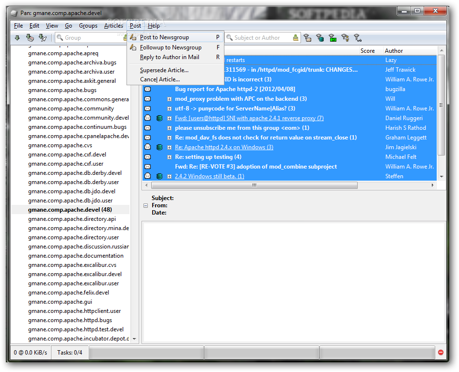
Task: Select Supersede Article... menu entry
Action: click(x=175, y=70)
